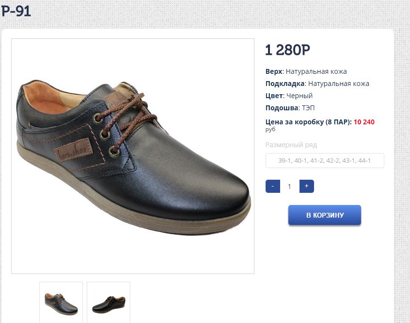Click the Верх material label

(x=274, y=71)
